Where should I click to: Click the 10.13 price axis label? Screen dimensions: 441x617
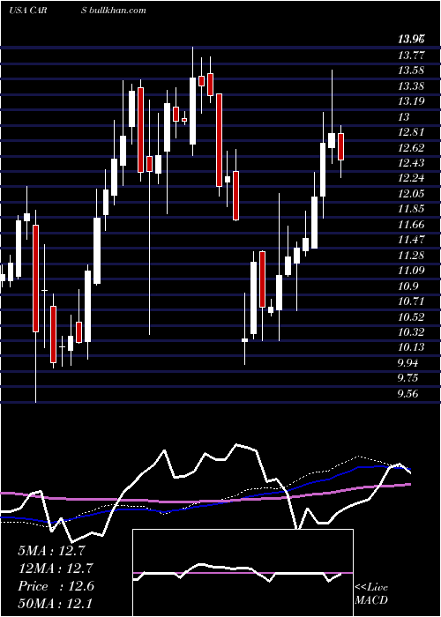[411, 347]
